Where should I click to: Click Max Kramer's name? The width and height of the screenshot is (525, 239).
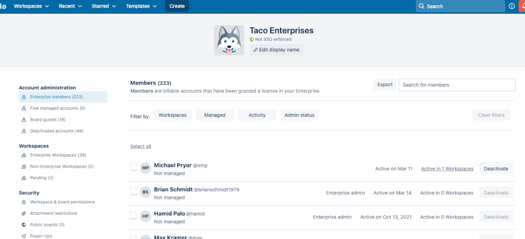click(170, 237)
